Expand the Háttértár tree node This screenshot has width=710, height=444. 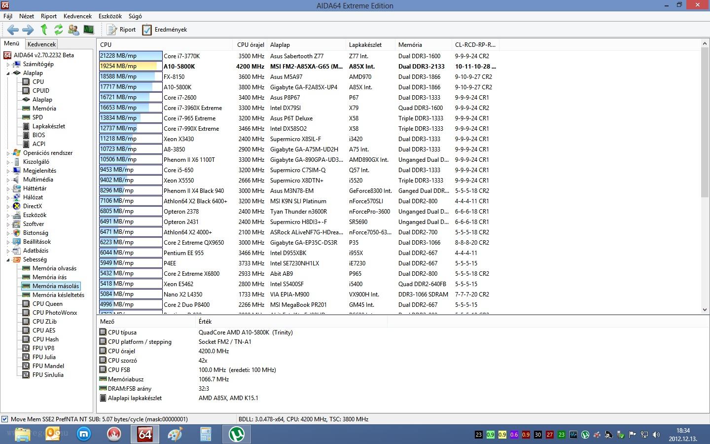tap(8, 189)
